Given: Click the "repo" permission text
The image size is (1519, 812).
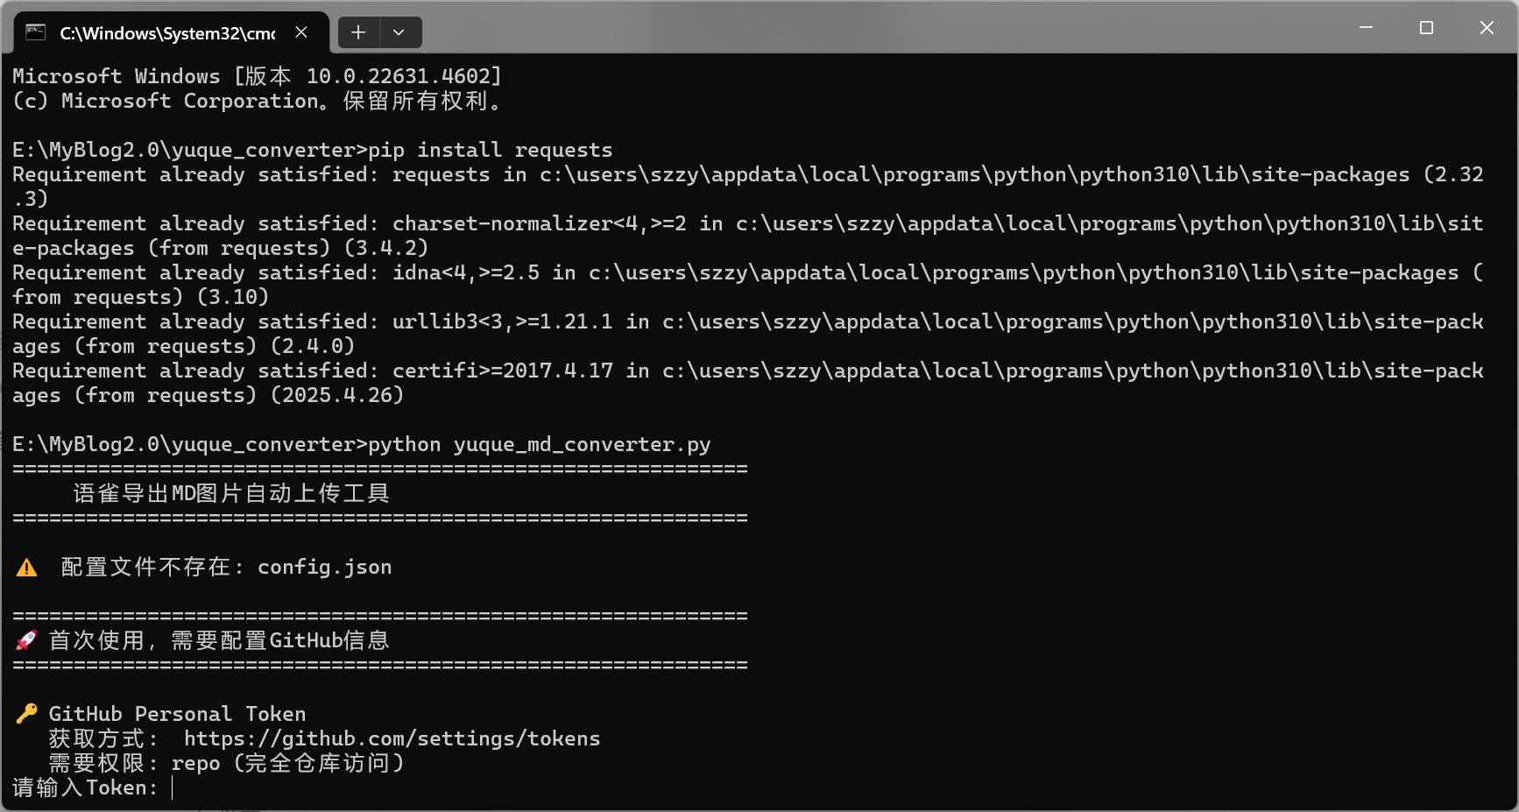Looking at the screenshot, I should tap(195, 763).
